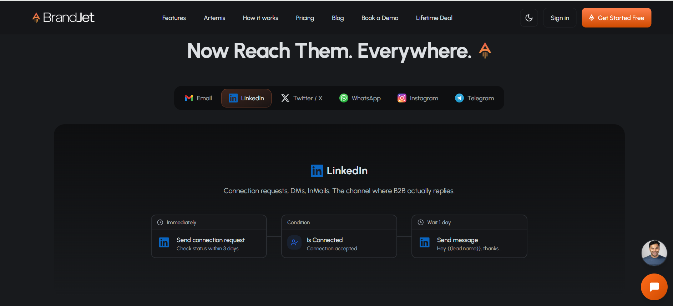The height and width of the screenshot is (306, 673).
Task: Click the support agent avatar photo
Action: [x=654, y=253]
